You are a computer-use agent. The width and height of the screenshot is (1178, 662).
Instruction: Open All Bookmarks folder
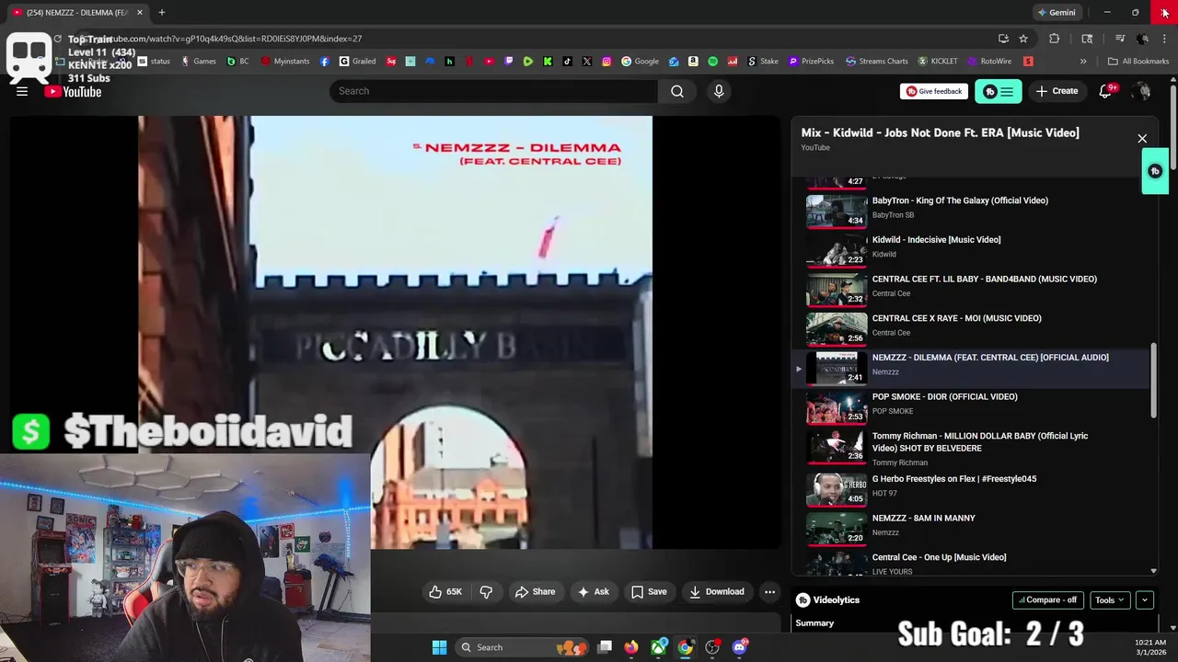1138,62
